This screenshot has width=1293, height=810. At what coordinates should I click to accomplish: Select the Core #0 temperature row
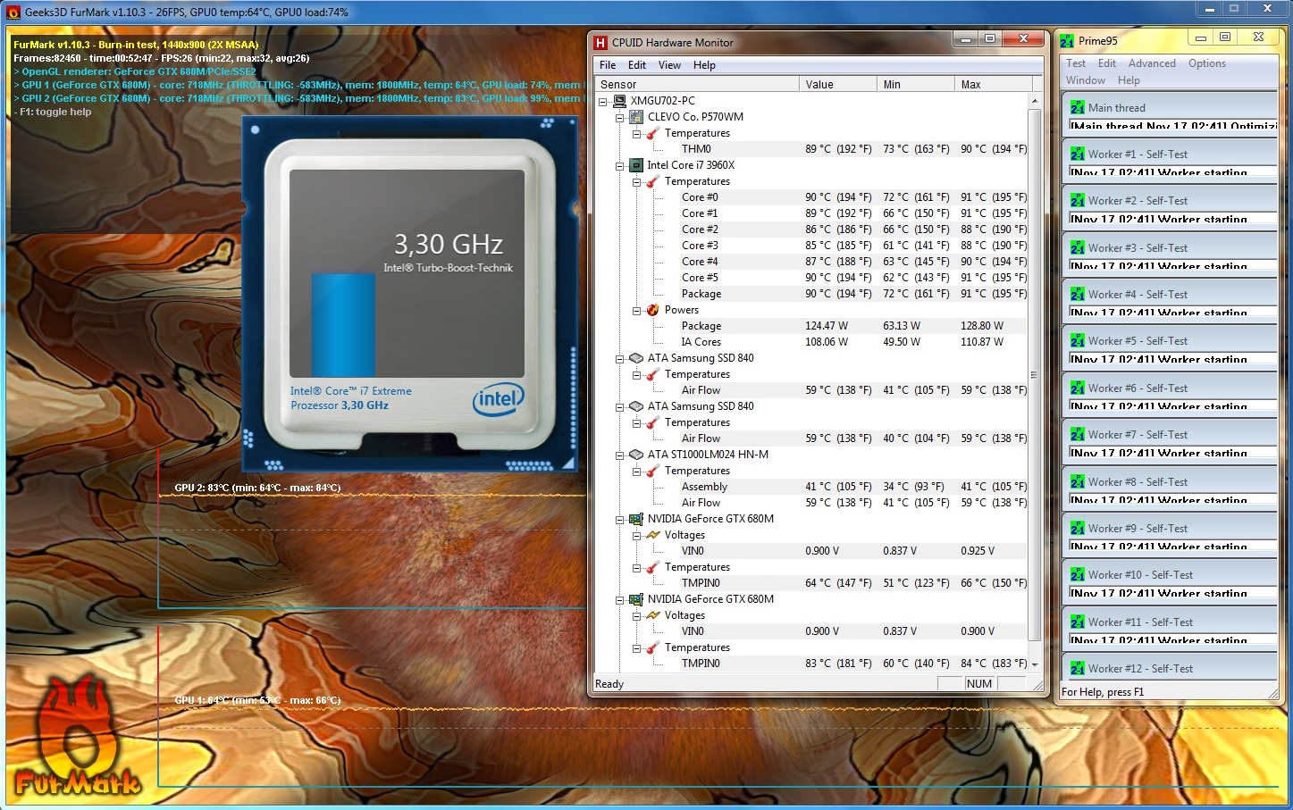click(854, 197)
